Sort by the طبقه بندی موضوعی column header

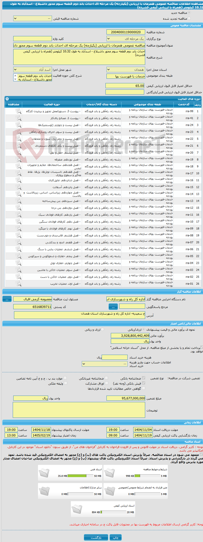coord(148,104)
